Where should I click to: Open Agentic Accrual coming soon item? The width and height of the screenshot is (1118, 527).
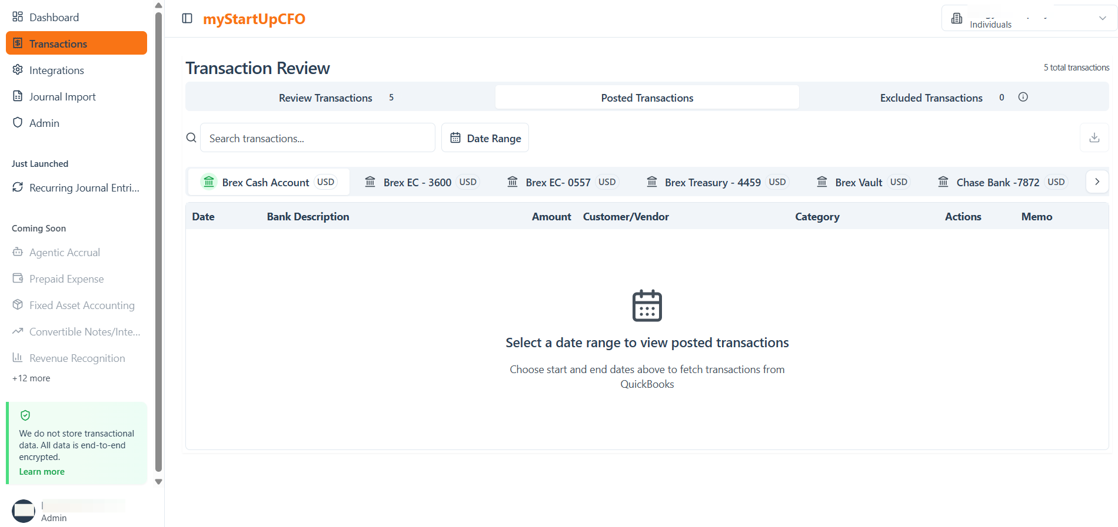[x=76, y=252]
